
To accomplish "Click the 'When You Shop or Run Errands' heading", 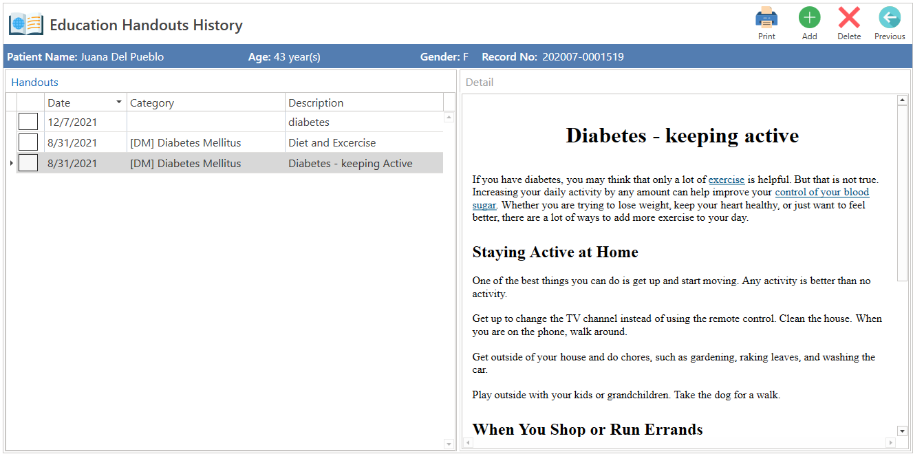I will click(x=588, y=430).
